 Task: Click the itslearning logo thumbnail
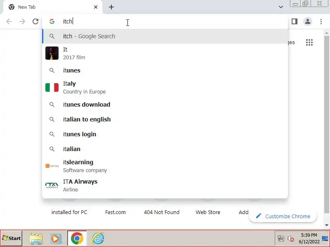[x=52, y=166]
